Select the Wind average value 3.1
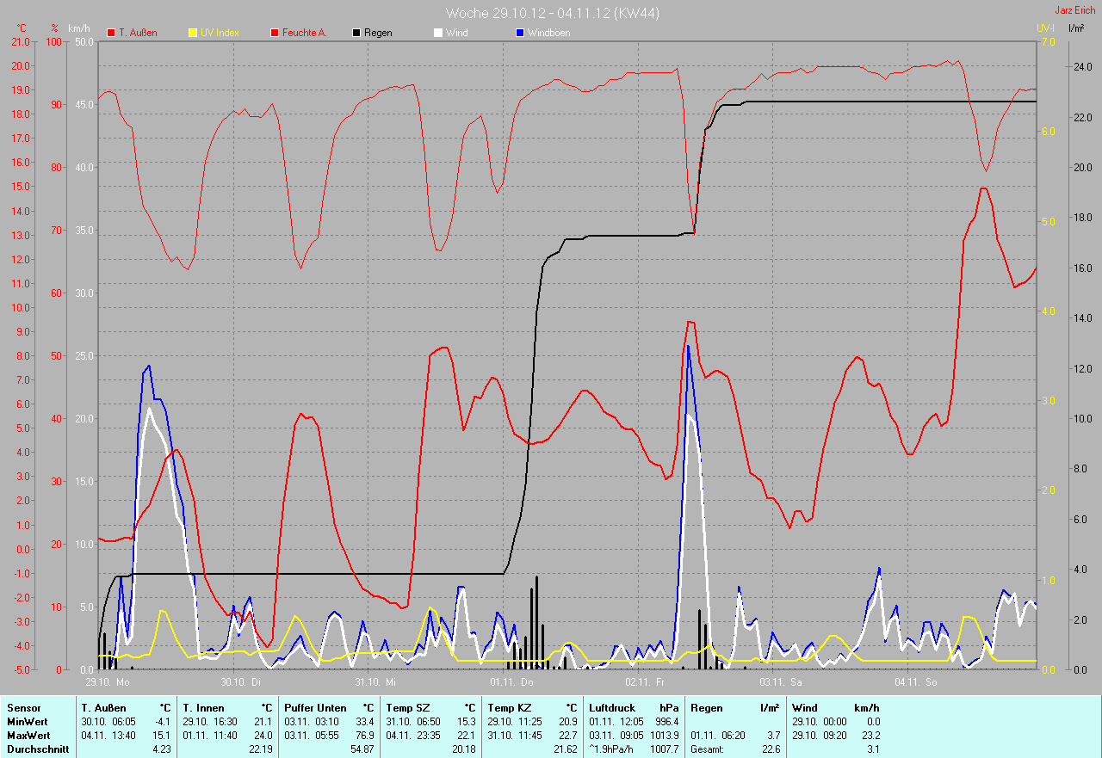 click(873, 749)
